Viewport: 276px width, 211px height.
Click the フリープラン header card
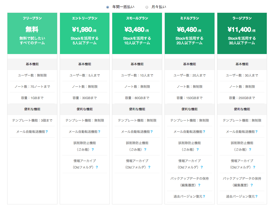click(32, 33)
